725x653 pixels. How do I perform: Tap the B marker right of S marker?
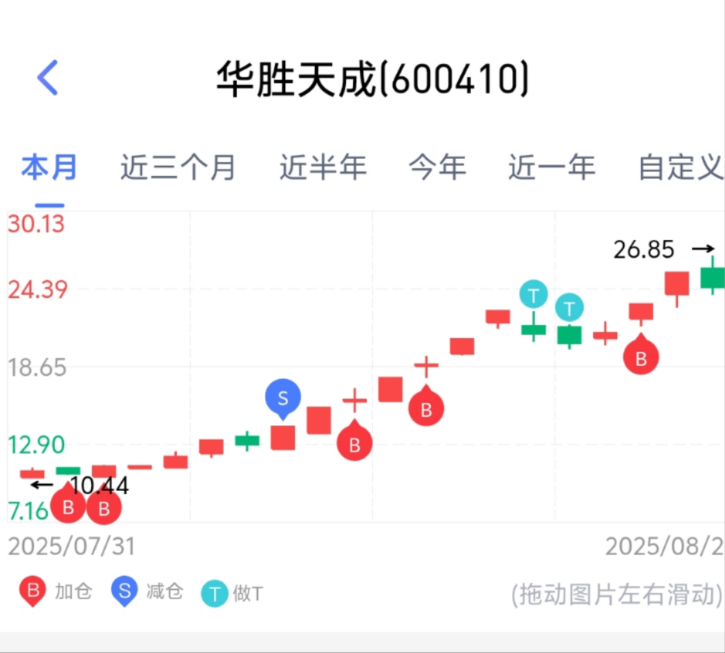(x=355, y=441)
